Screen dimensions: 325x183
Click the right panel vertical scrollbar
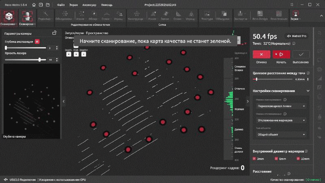(x=314, y=47)
